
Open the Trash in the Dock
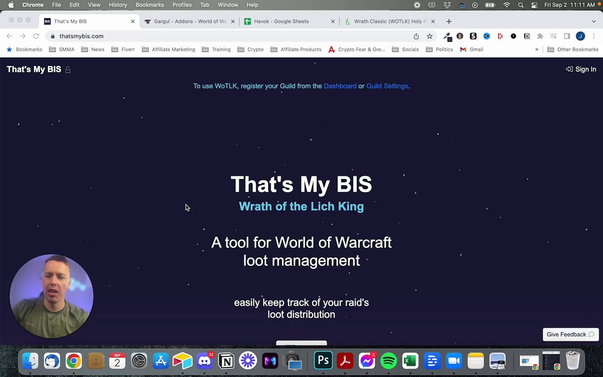573,361
